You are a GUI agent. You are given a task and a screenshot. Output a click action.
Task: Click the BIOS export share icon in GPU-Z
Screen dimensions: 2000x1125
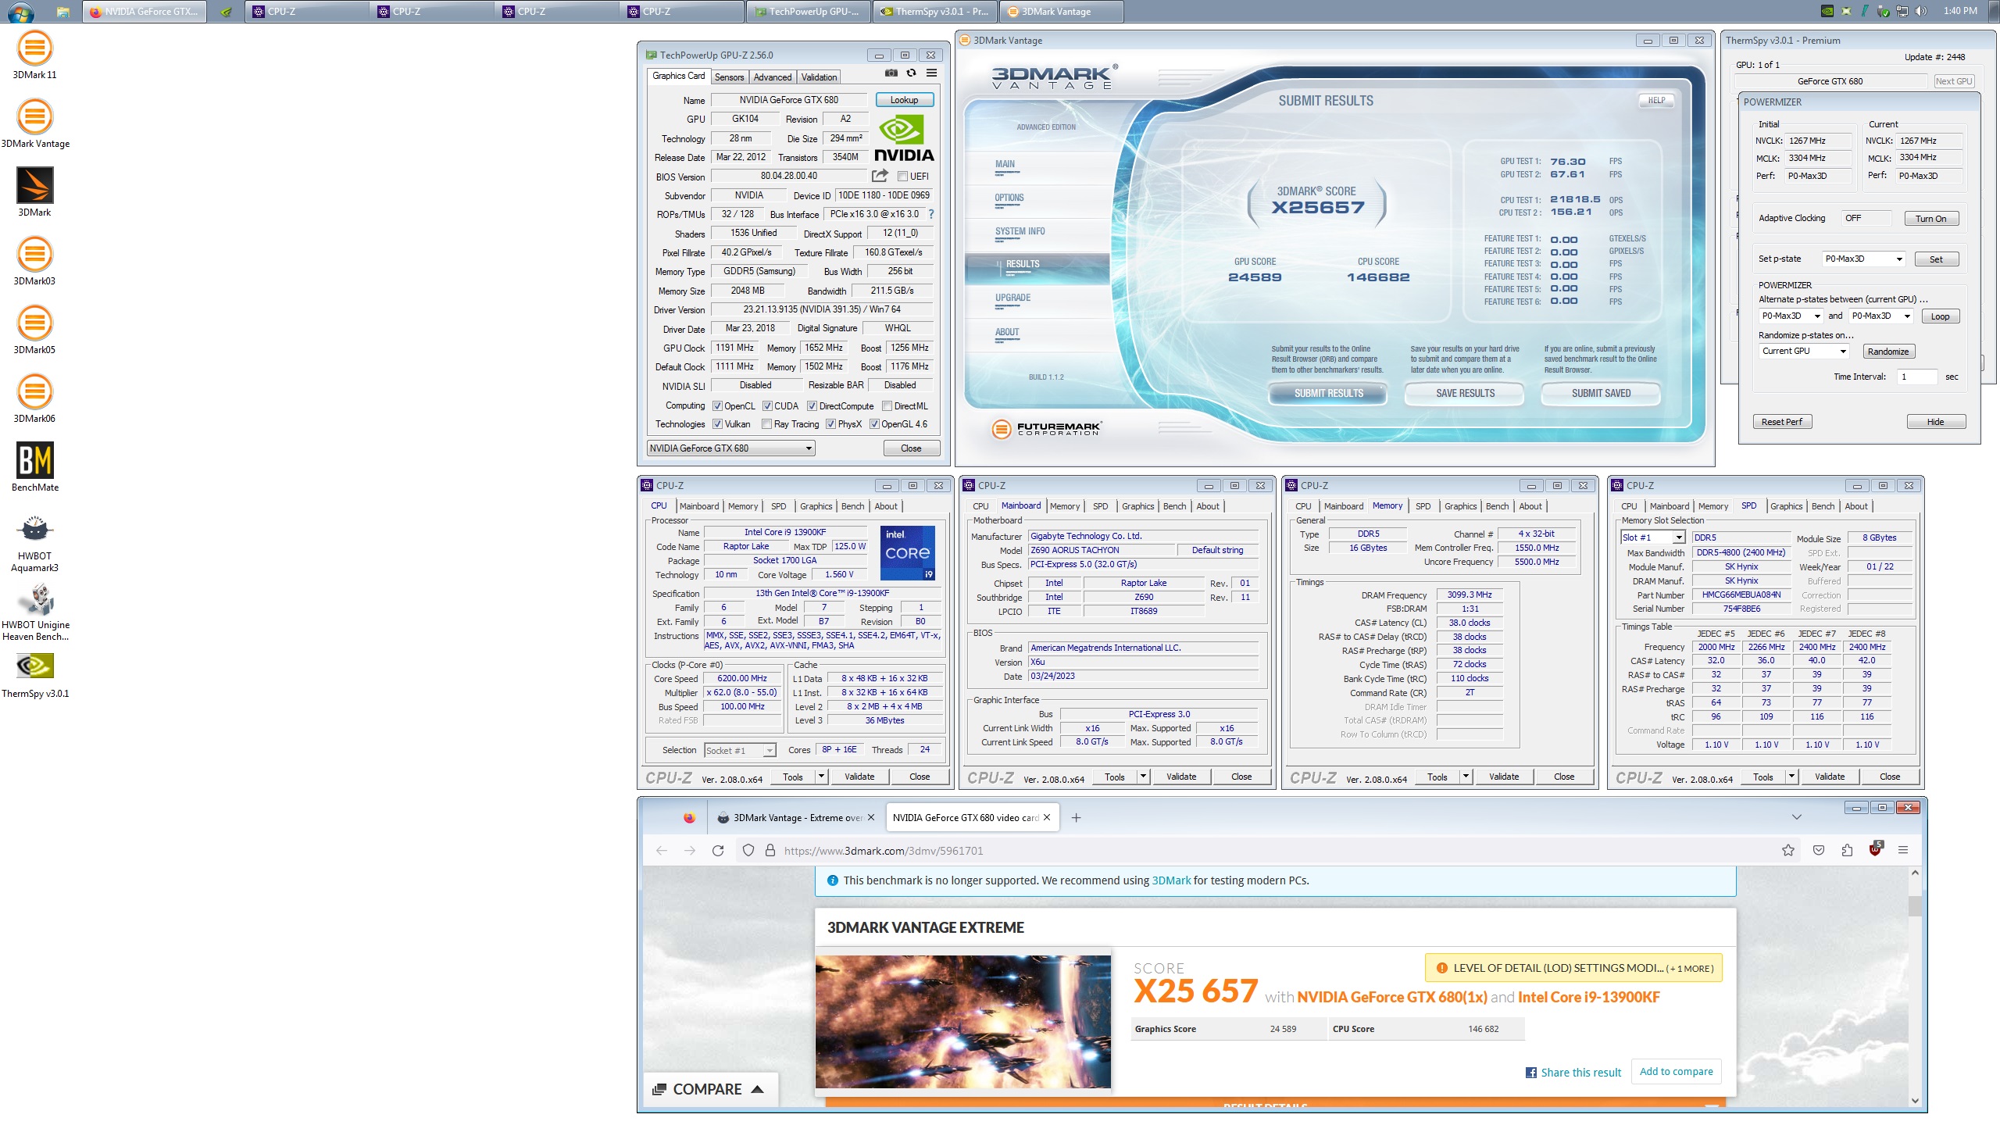pos(880,176)
